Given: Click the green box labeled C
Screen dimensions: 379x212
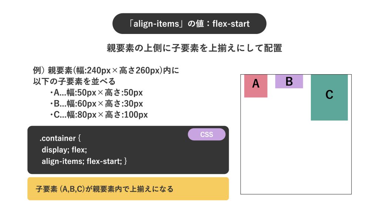Looking at the screenshot, I should click(329, 98).
